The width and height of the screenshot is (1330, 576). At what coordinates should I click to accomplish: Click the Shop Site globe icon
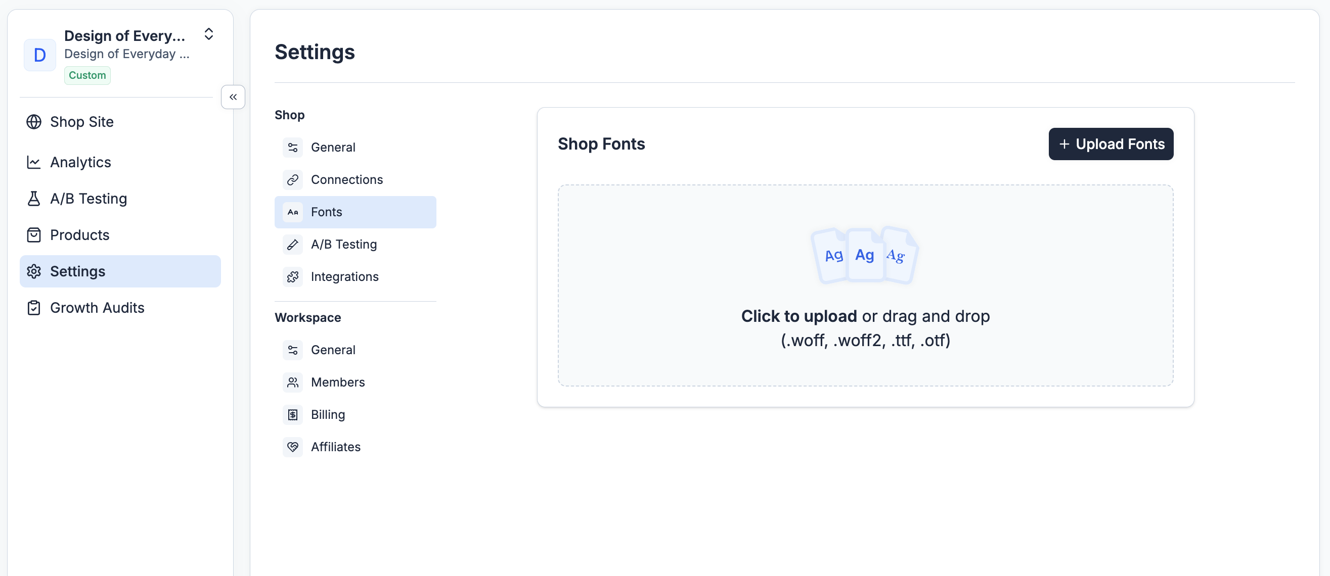33,122
